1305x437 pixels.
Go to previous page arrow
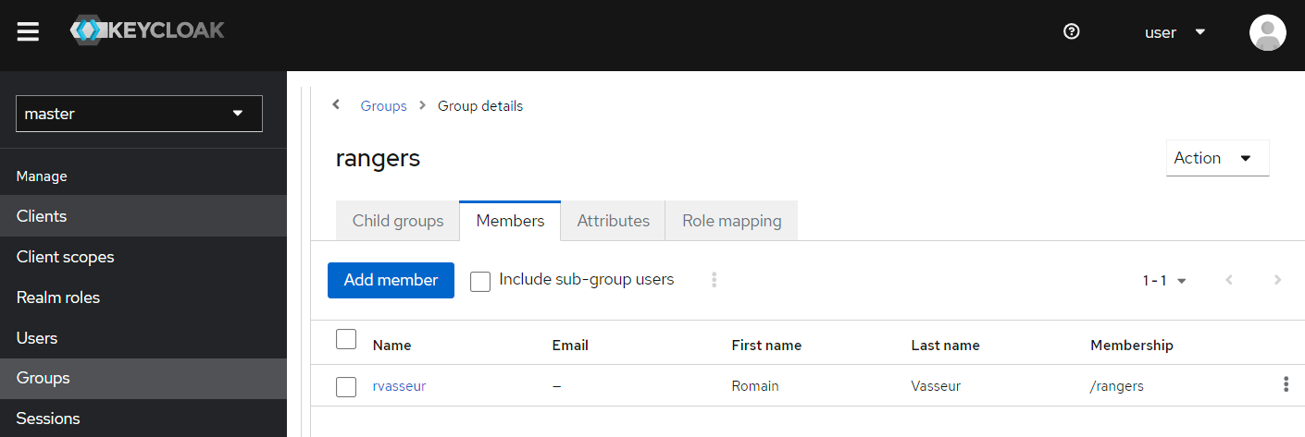pos(1229,280)
